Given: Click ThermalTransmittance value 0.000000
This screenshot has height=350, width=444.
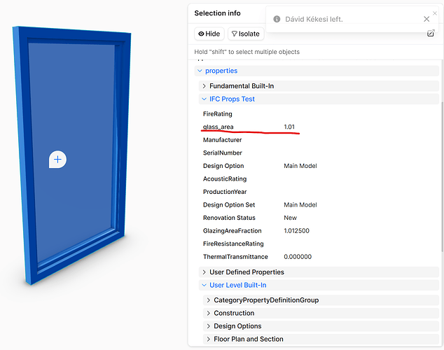Looking at the screenshot, I should coord(298,257).
